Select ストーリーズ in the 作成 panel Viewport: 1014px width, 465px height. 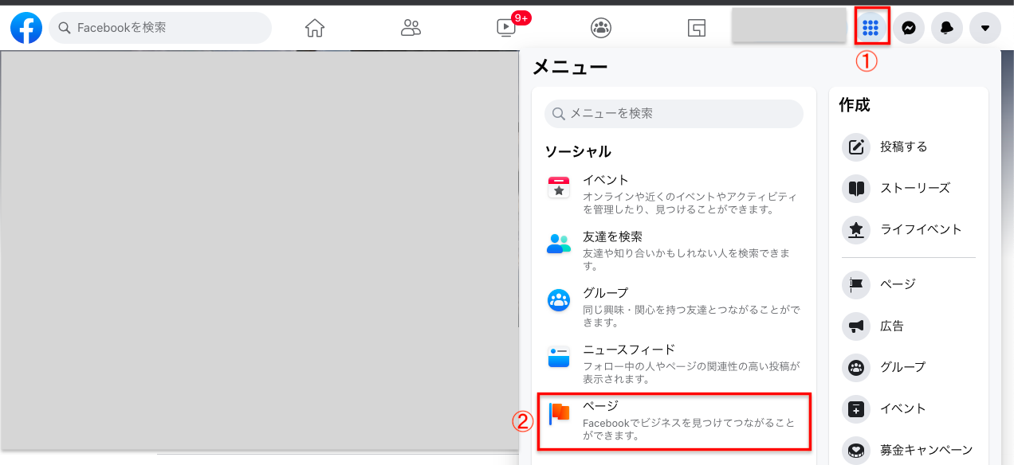pos(909,188)
